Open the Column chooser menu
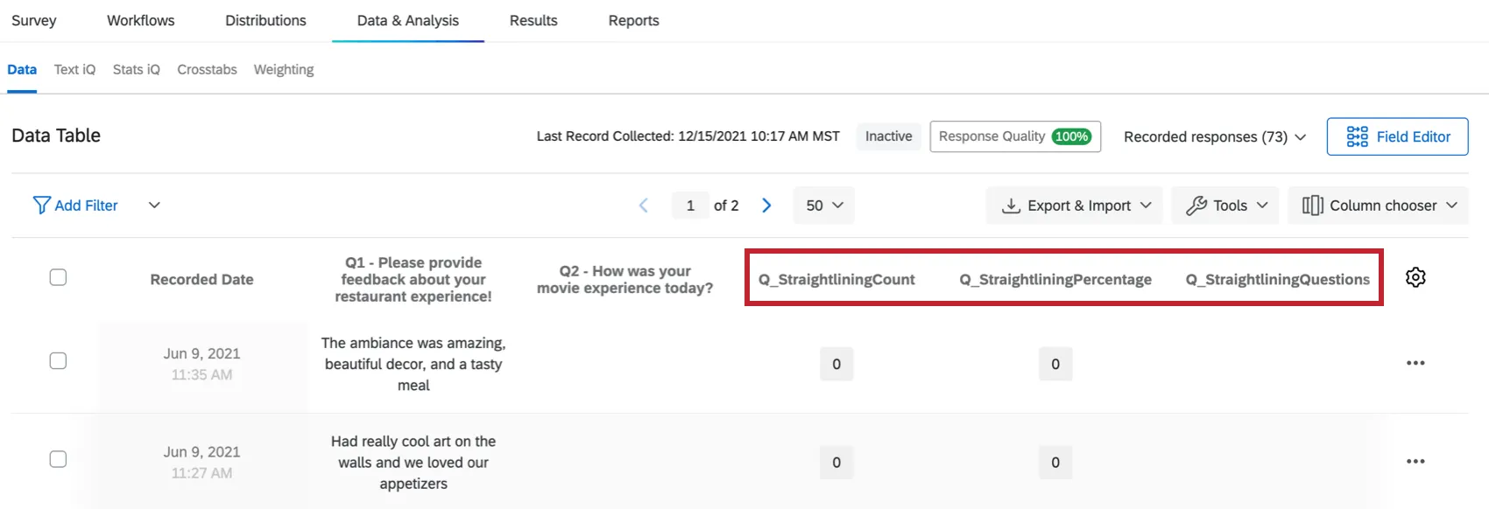1489x509 pixels. 1378,206
